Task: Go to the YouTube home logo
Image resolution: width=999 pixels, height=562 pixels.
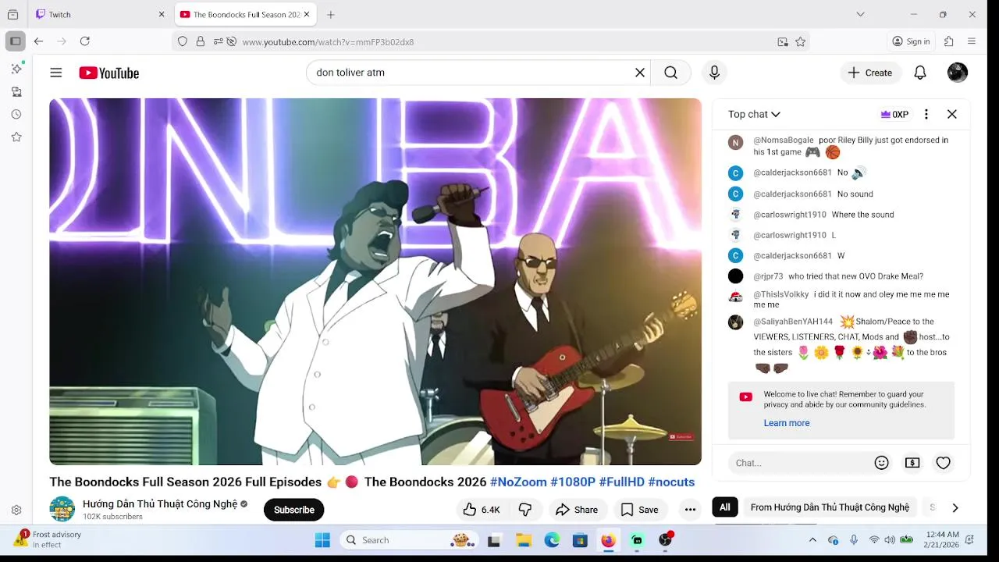Action: click(x=108, y=73)
